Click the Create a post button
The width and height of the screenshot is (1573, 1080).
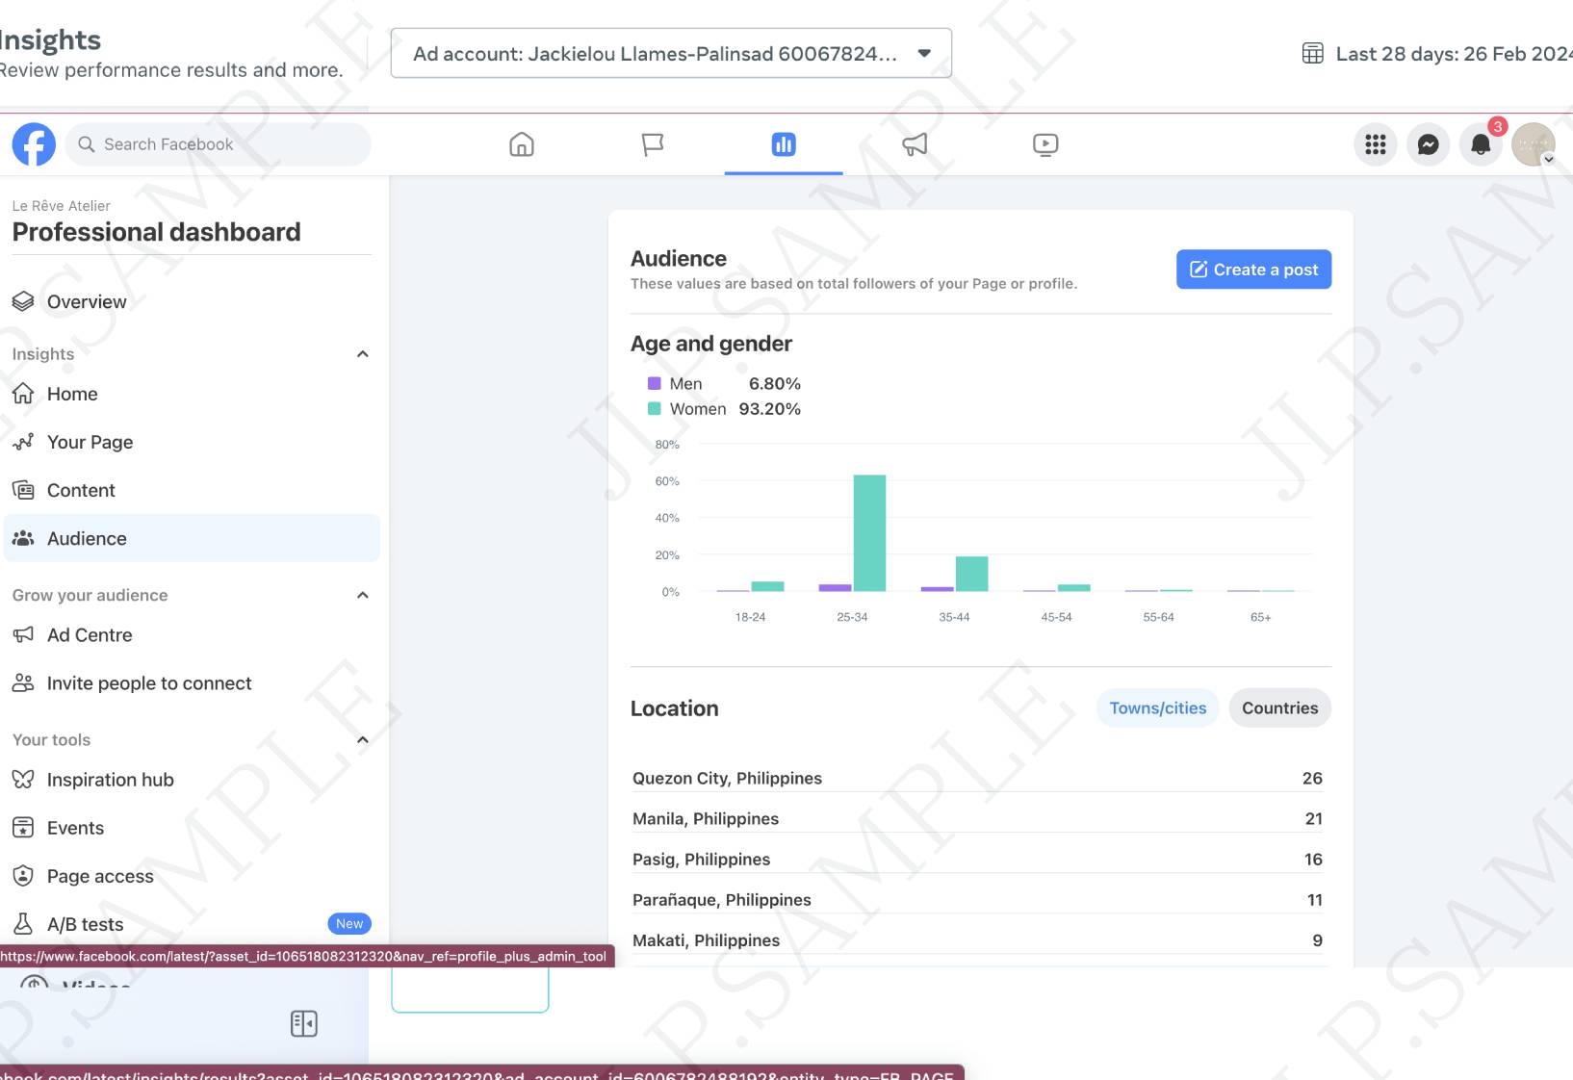click(x=1253, y=270)
